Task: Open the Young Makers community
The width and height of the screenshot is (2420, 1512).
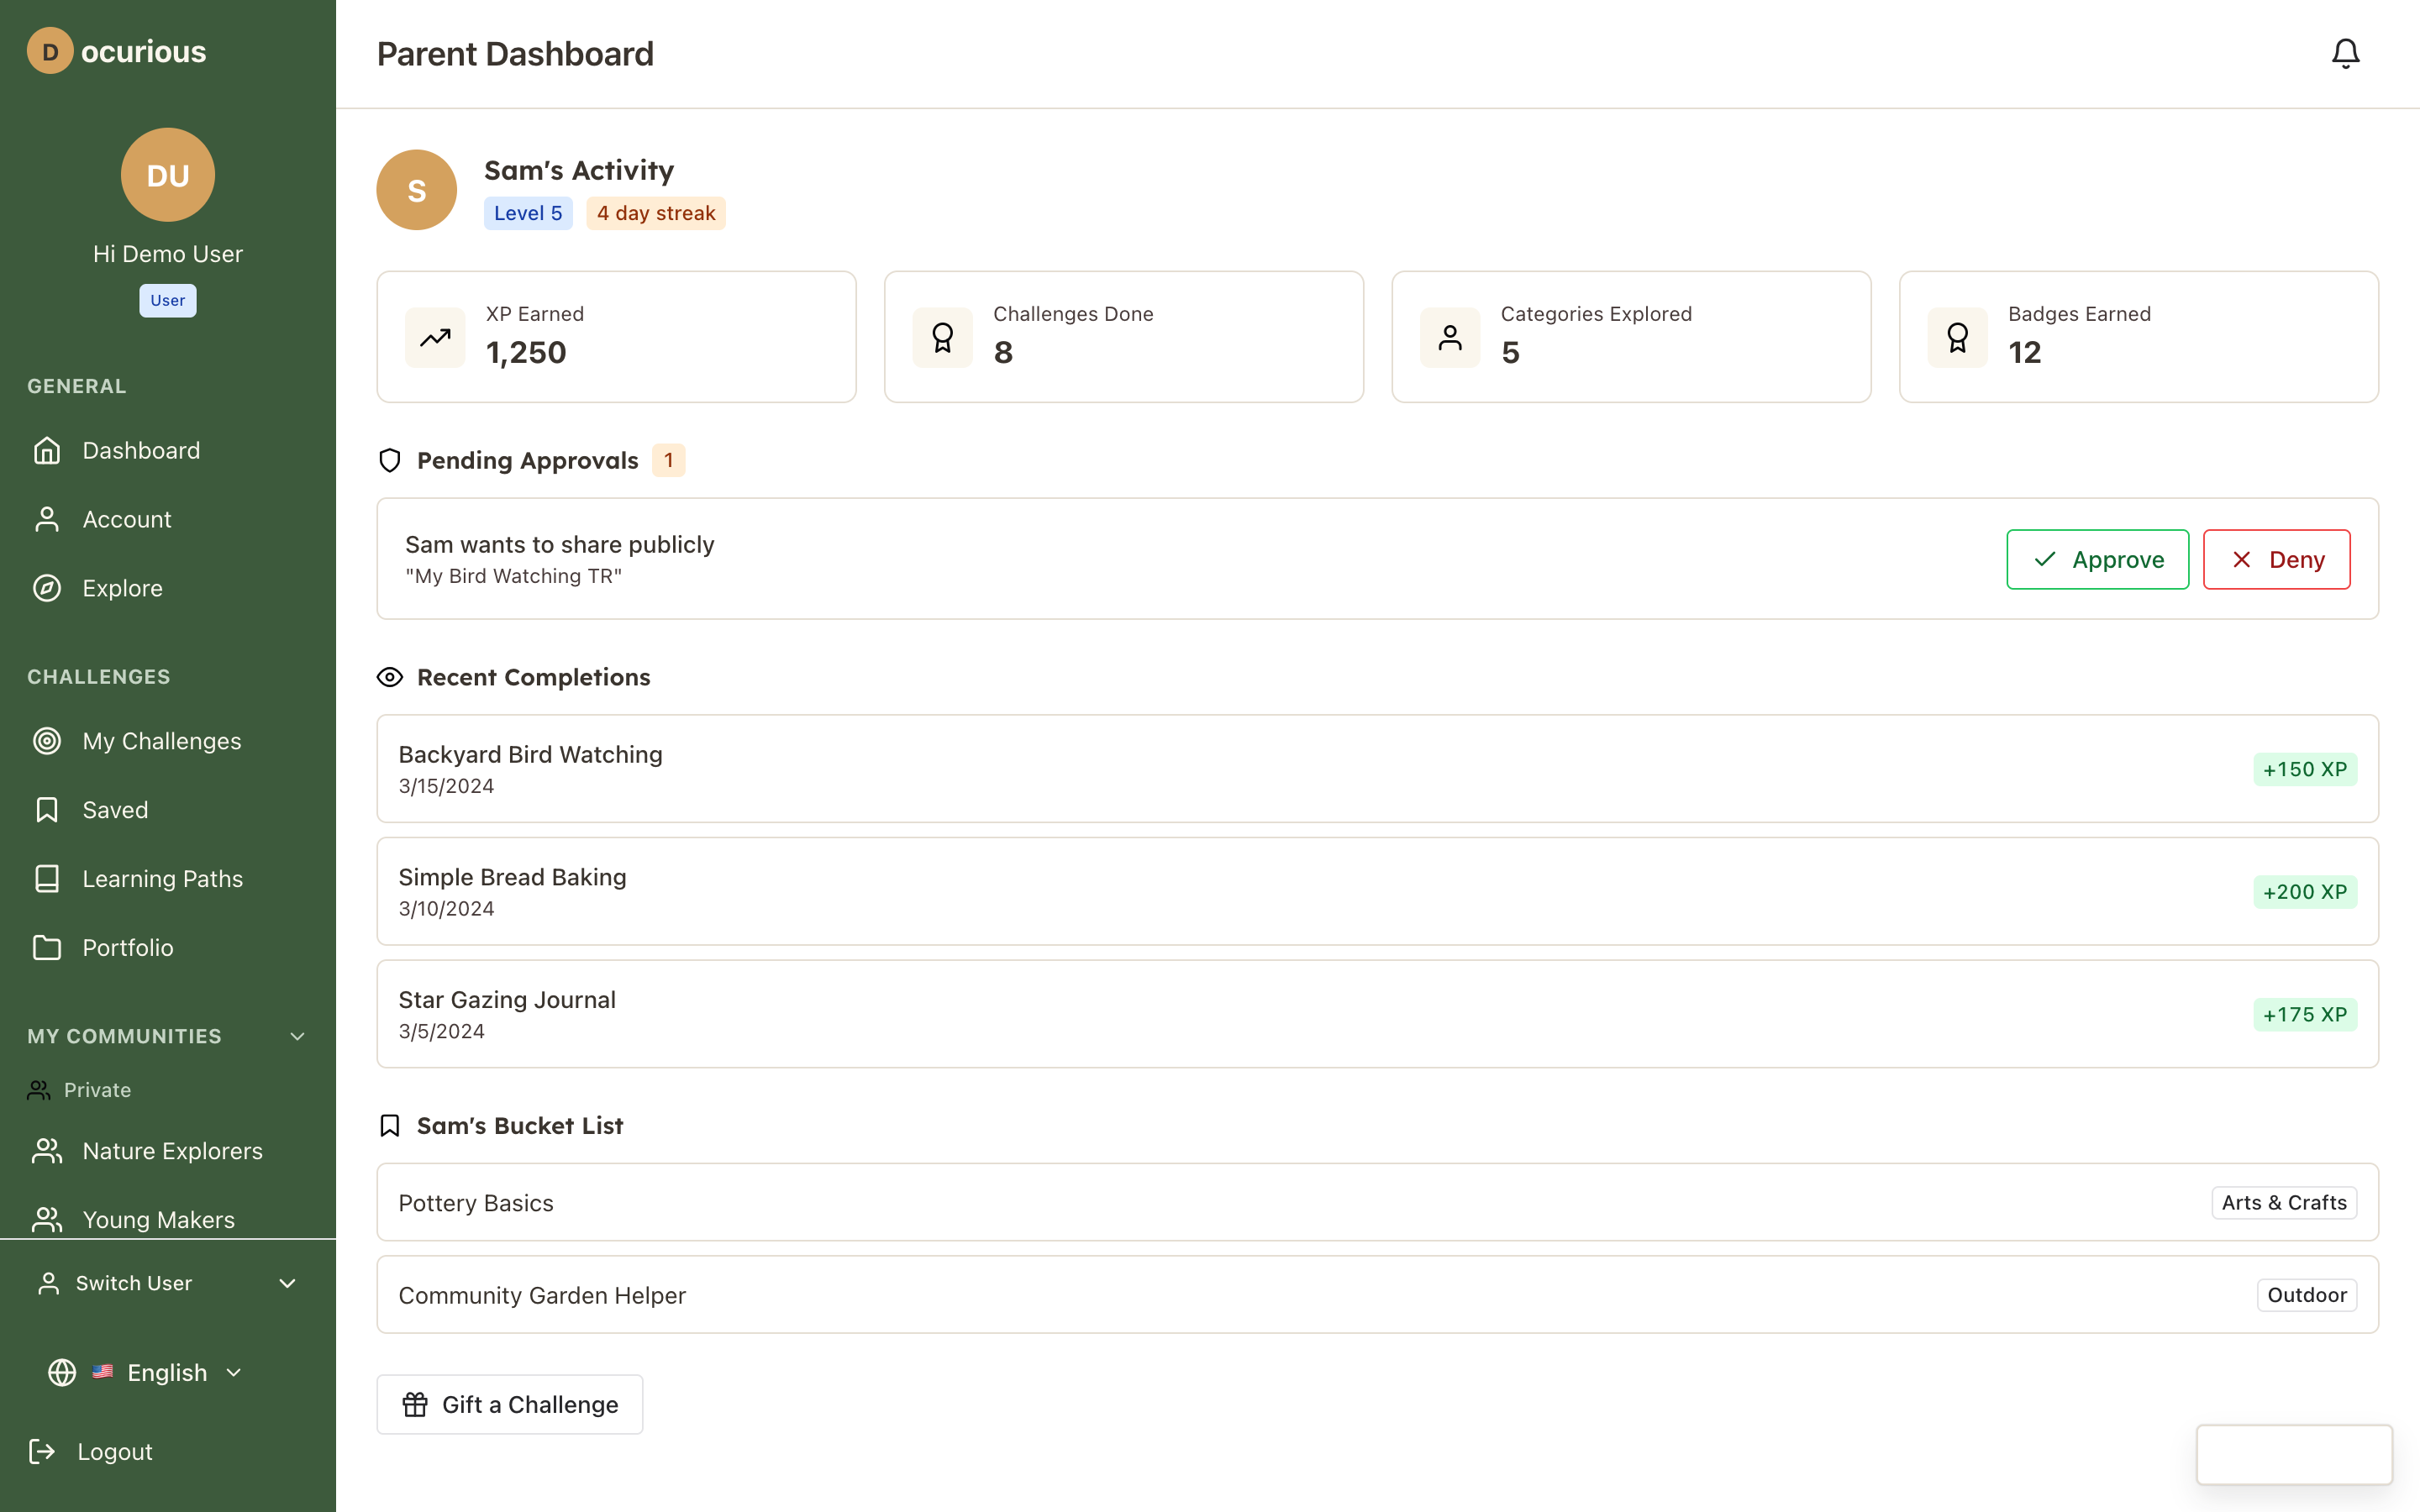Action: pyautogui.click(x=160, y=1219)
